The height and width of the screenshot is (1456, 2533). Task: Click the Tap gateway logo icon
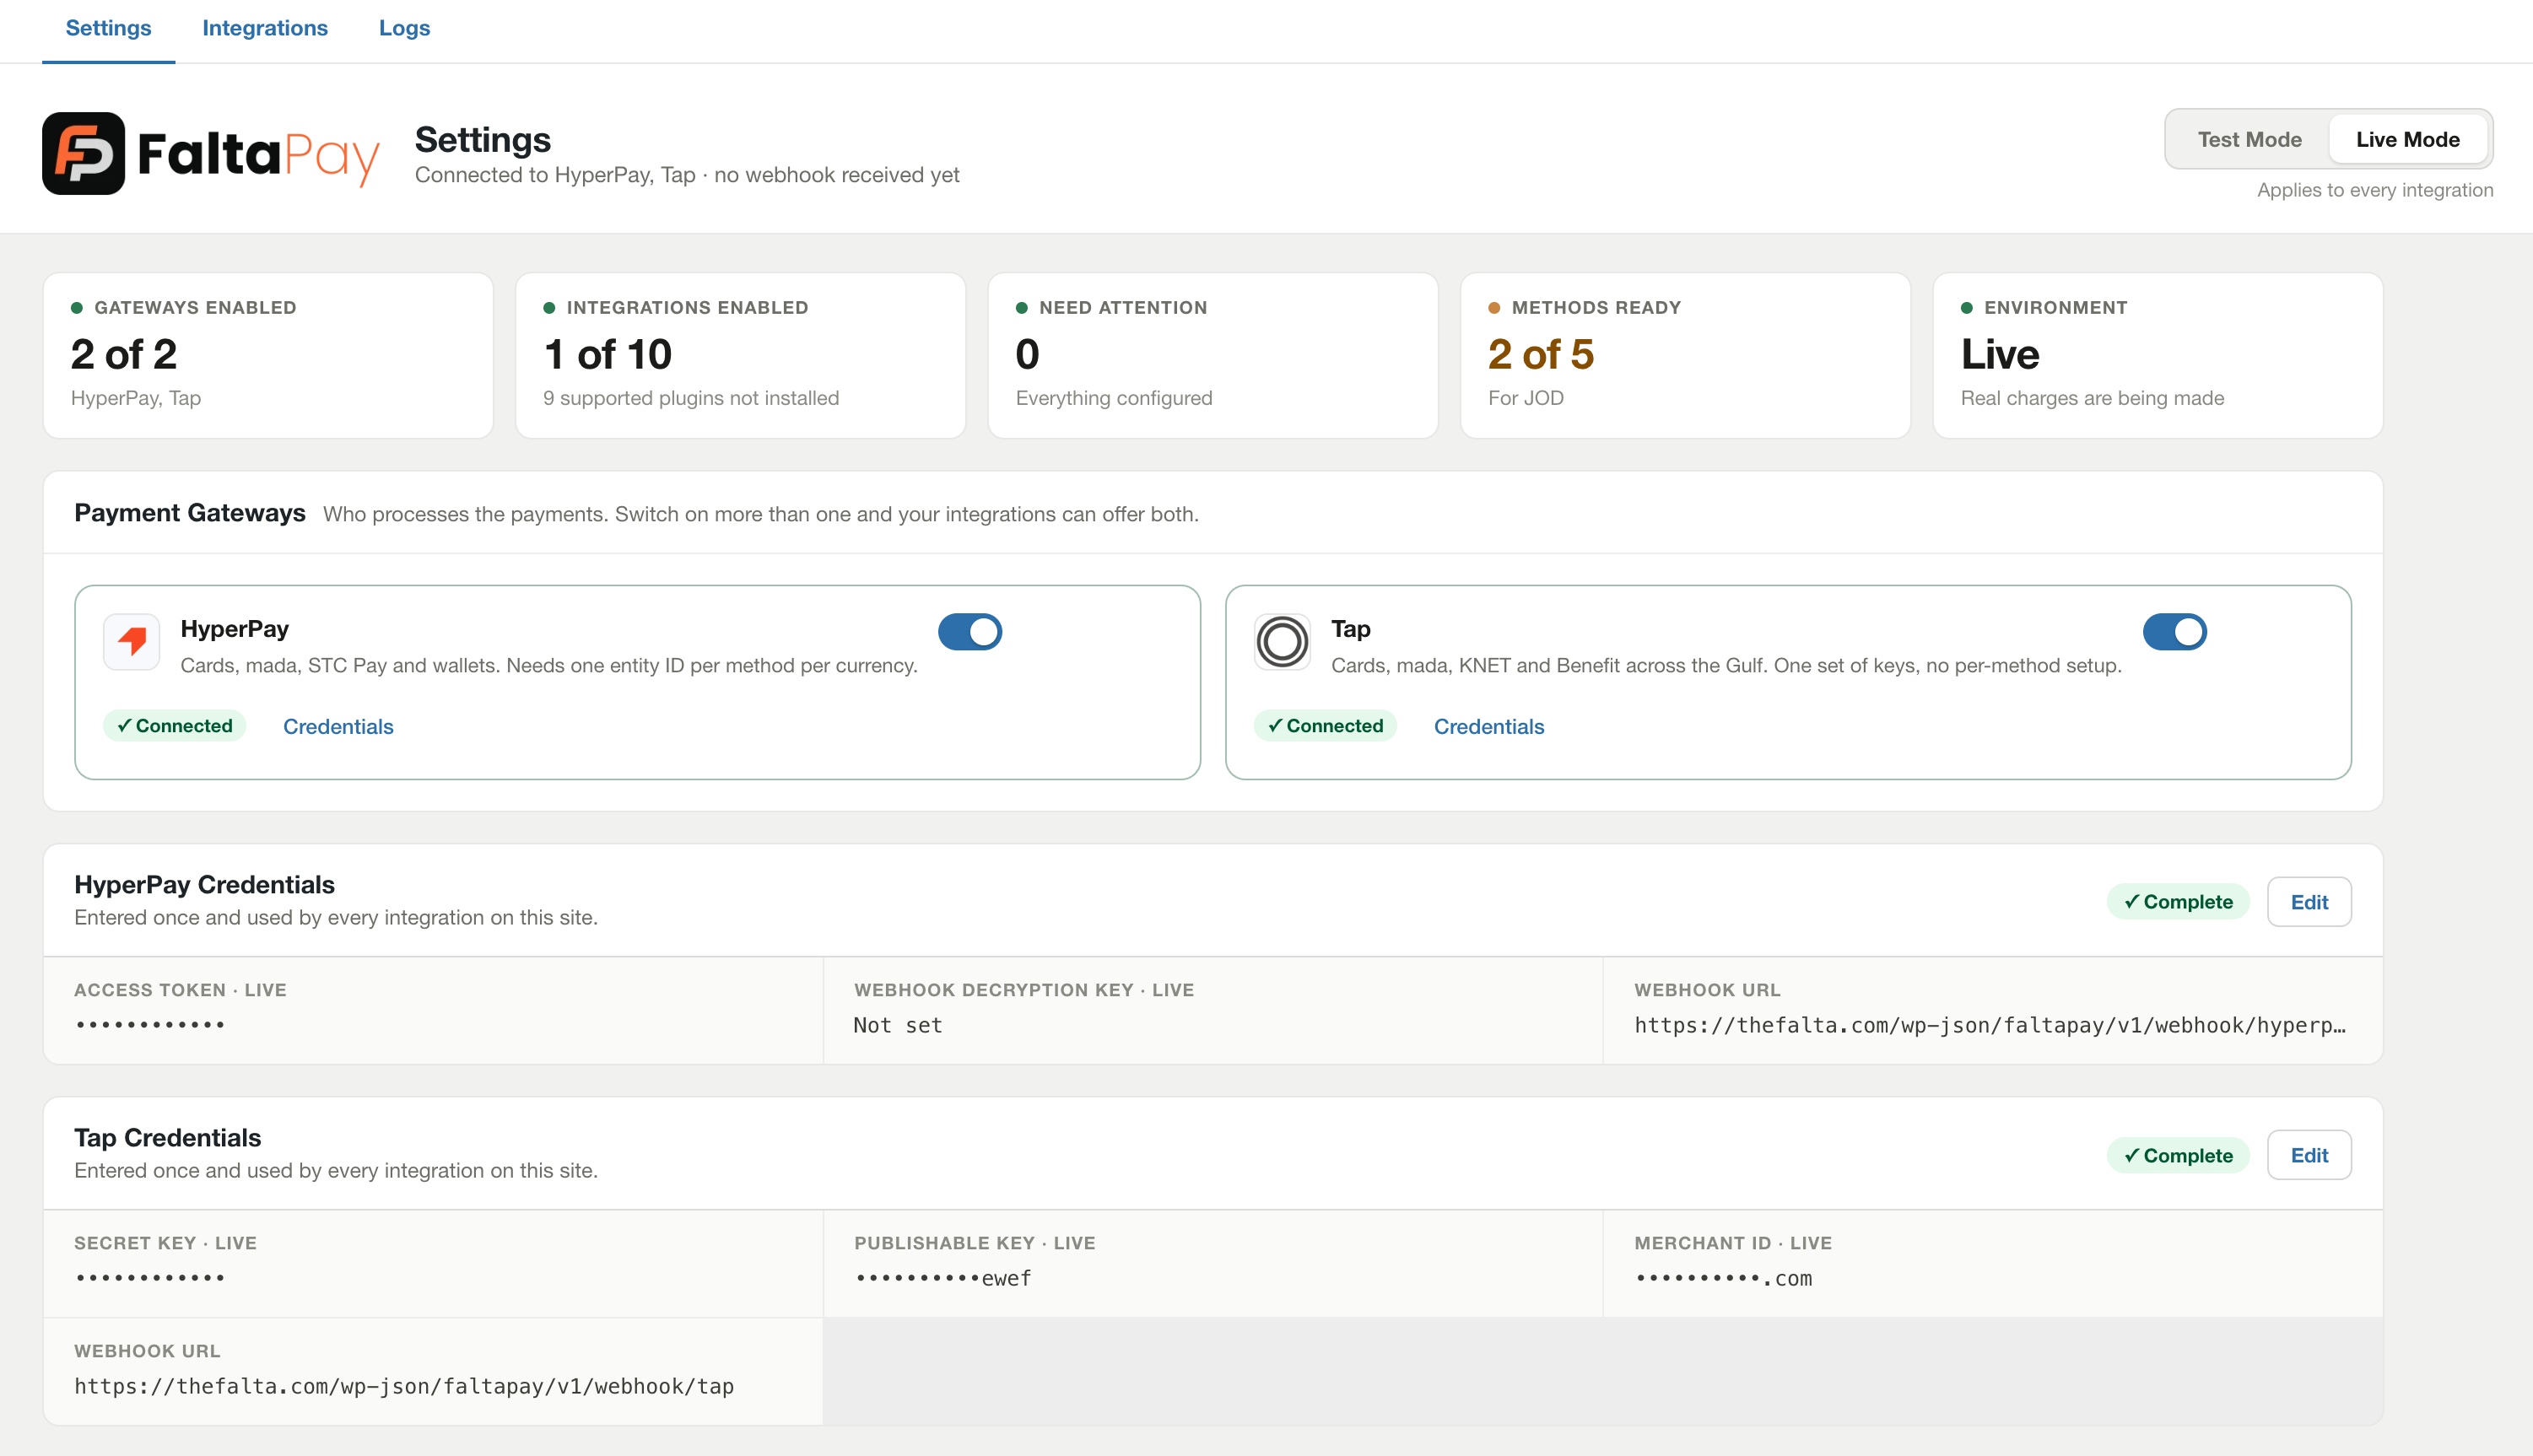tap(1282, 641)
